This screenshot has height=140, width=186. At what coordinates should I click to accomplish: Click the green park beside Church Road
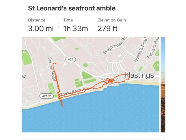[51, 88]
